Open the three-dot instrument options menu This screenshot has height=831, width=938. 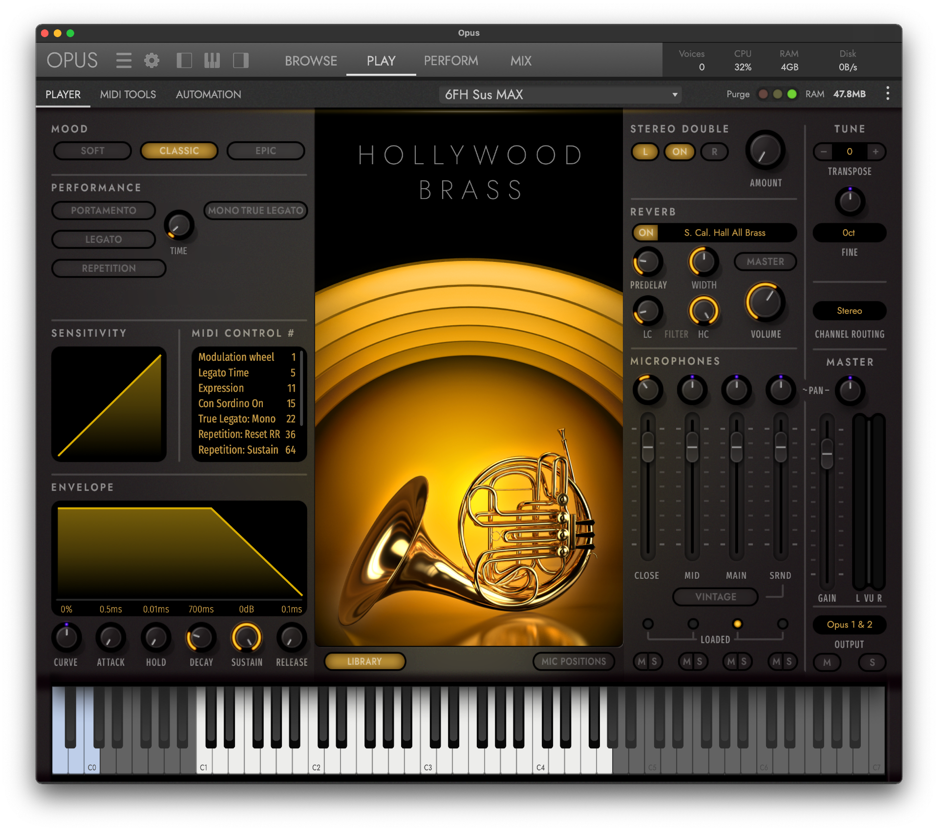pyautogui.click(x=887, y=93)
